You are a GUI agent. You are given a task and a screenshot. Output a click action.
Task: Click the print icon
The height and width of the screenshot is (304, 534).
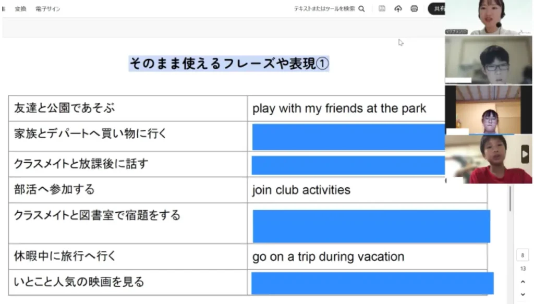point(414,8)
